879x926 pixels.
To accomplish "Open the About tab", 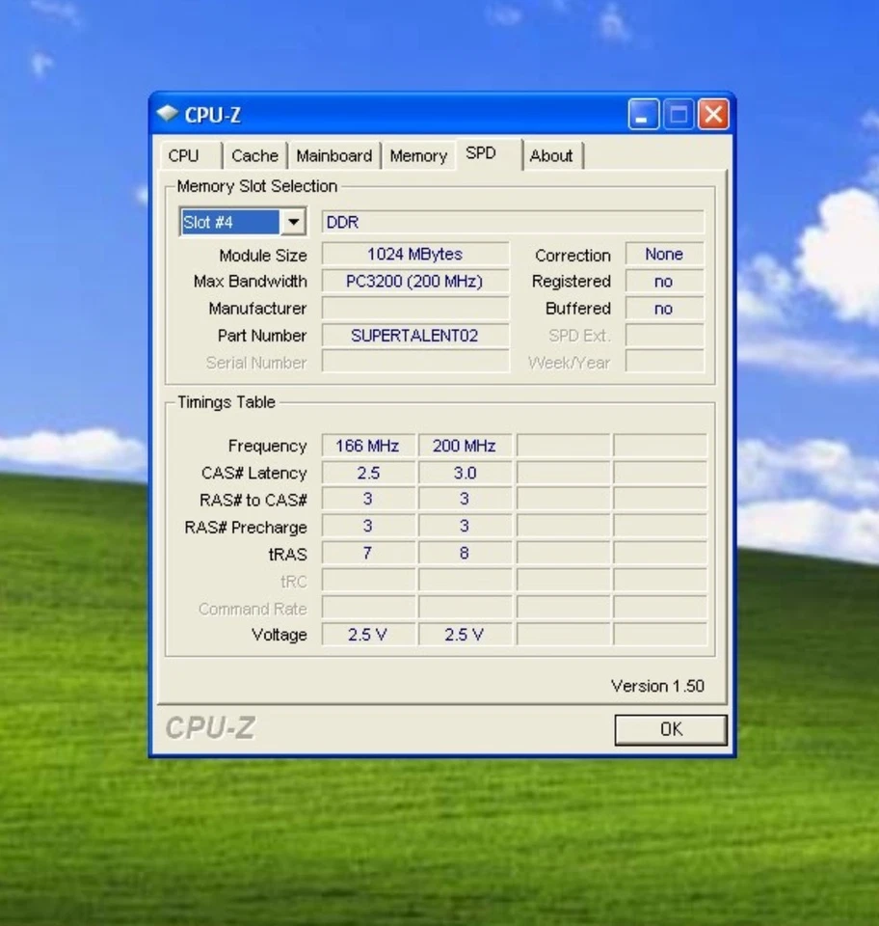I will point(551,156).
